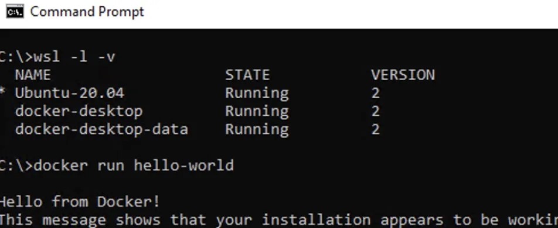Click the default asterisk next to Ubuntu-20.04
558x228 pixels.
(x=2, y=92)
